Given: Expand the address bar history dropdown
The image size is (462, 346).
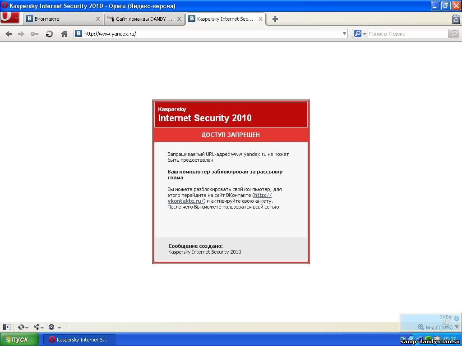Looking at the screenshot, I should (344, 34).
